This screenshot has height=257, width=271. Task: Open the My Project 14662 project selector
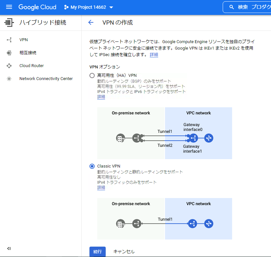[x=88, y=7]
